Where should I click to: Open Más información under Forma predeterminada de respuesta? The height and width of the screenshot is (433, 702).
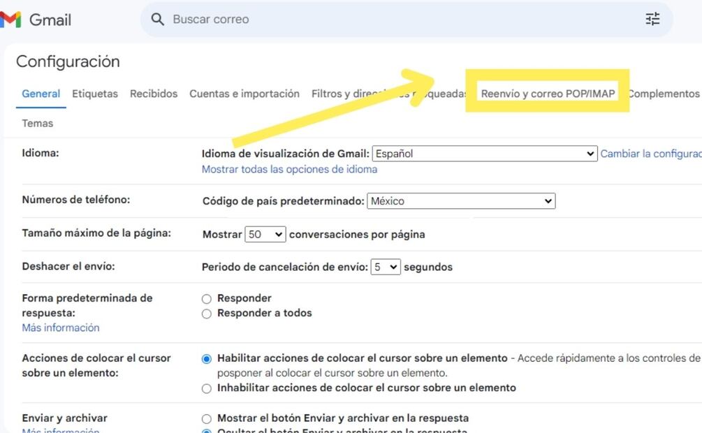click(x=61, y=328)
